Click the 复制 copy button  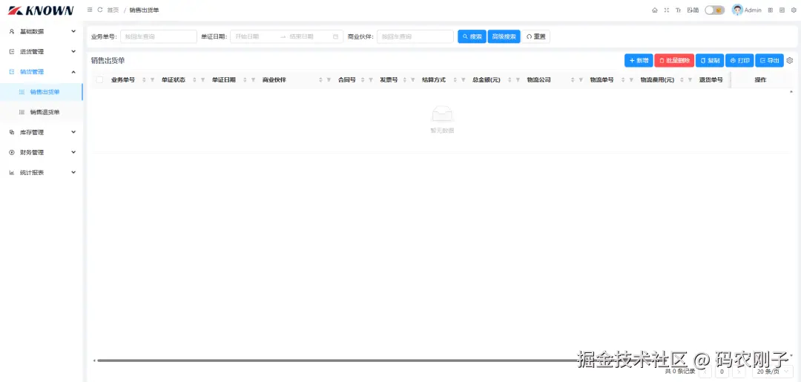[710, 60]
